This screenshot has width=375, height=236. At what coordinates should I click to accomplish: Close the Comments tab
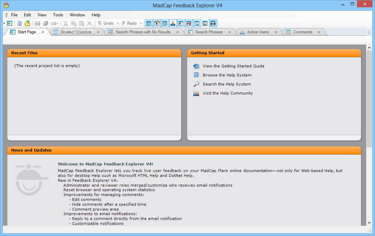click(x=319, y=32)
